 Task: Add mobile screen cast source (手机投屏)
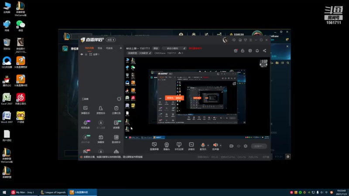pos(179,146)
